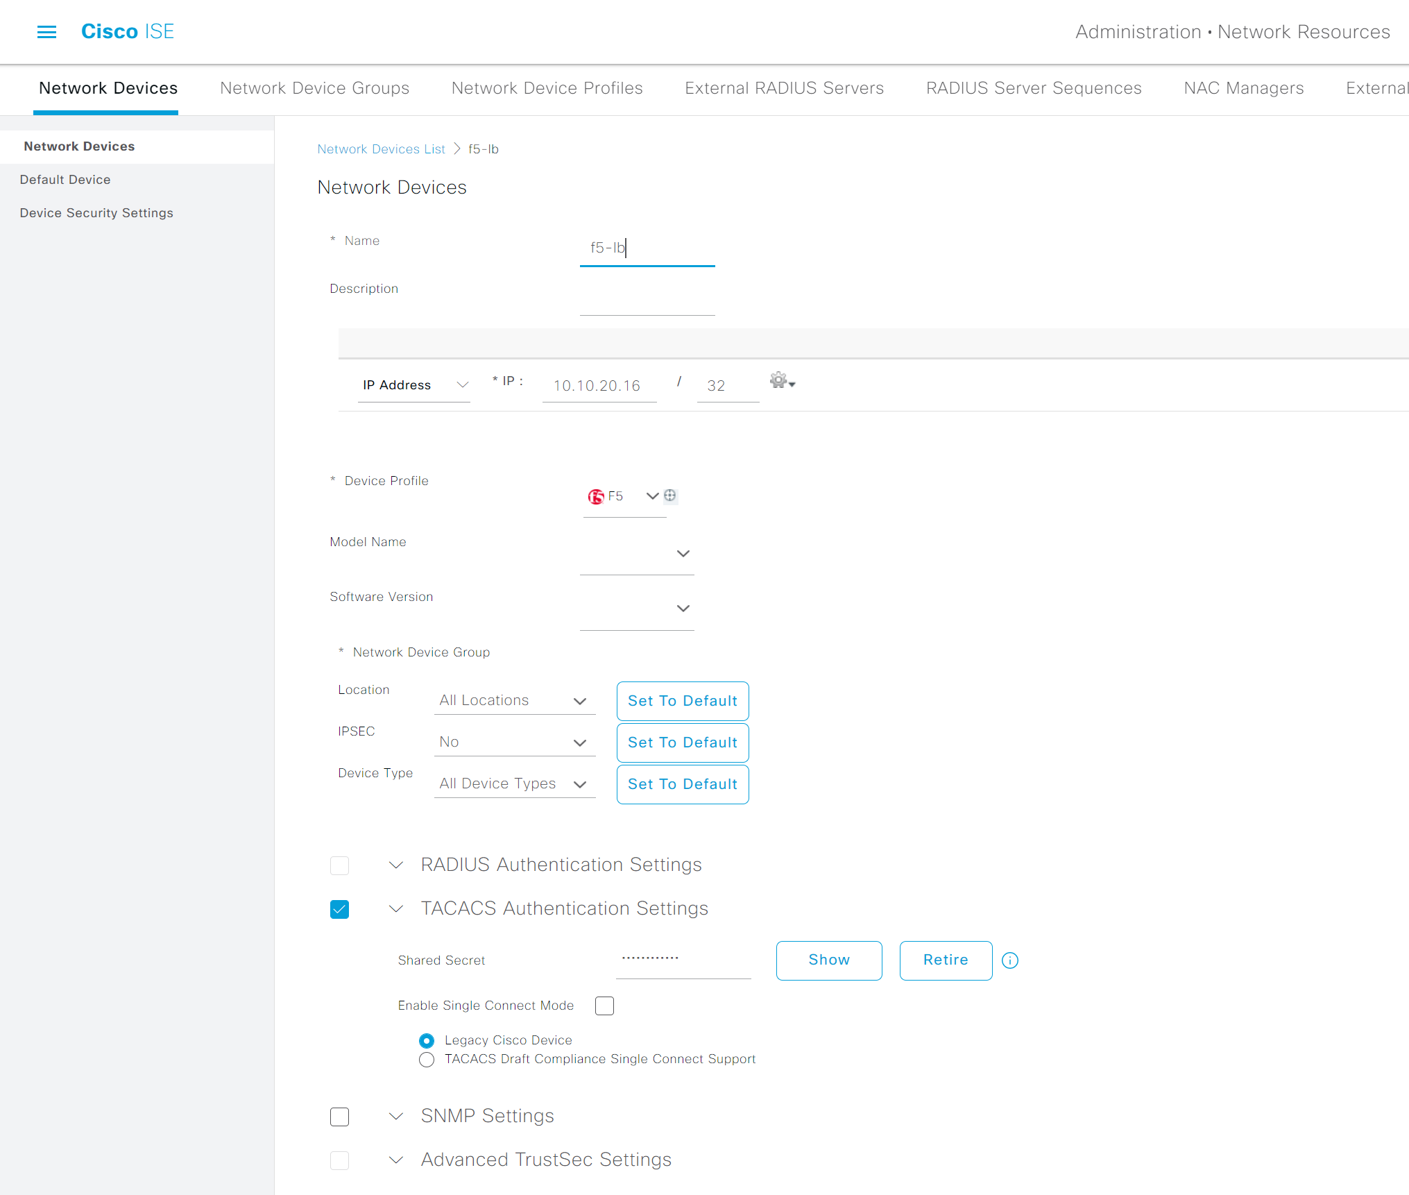Viewport: 1409px width, 1195px height.
Task: Open the Device Profile F5 dropdown
Action: [x=624, y=497]
